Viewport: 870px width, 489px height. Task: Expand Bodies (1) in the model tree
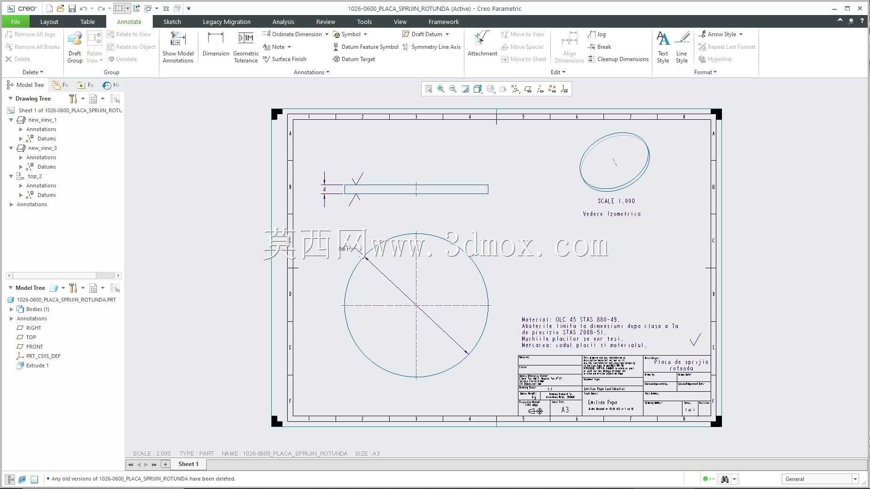tap(11, 309)
